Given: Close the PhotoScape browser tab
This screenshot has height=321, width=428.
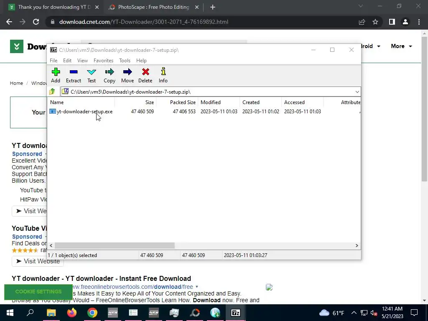Looking at the screenshot, I should pyautogui.click(x=197, y=8).
